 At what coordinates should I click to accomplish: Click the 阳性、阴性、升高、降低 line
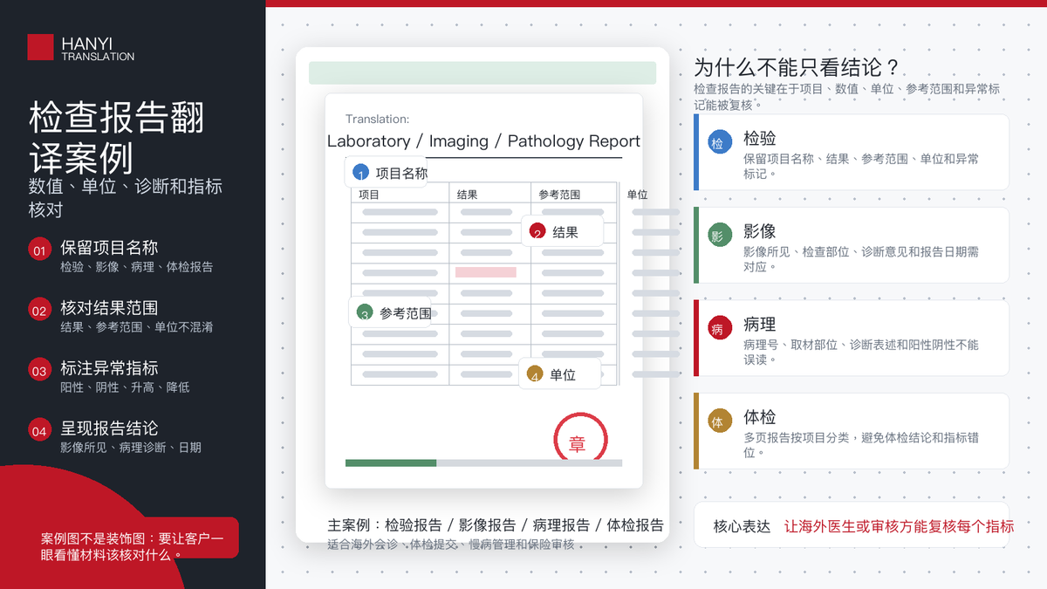(125, 387)
